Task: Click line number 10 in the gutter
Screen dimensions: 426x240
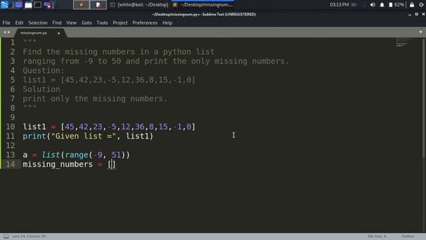Action: (x=11, y=127)
